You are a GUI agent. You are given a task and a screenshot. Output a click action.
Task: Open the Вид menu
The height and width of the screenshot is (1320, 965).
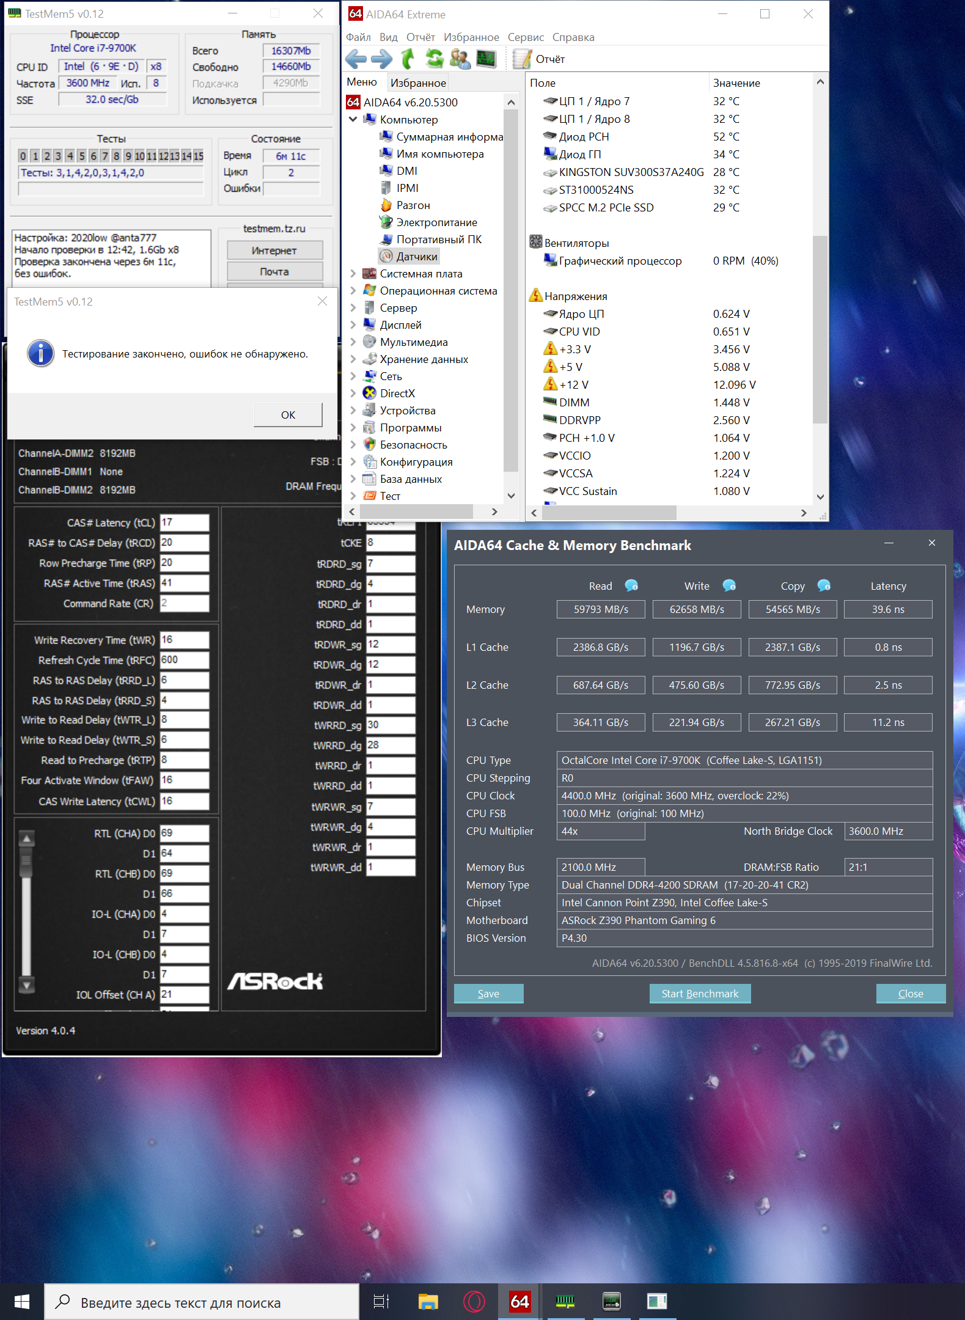tap(388, 37)
